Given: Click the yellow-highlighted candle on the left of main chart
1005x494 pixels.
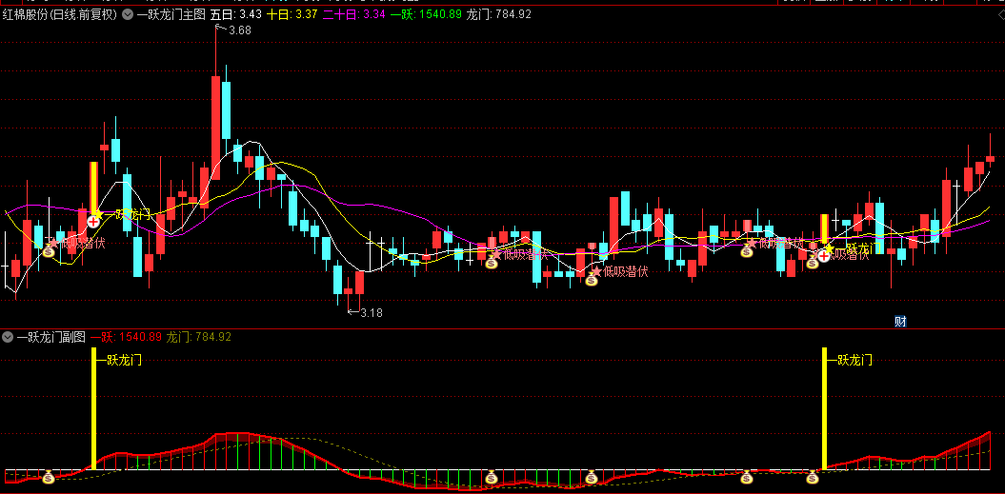Looking at the screenshot, I should click(x=93, y=188).
